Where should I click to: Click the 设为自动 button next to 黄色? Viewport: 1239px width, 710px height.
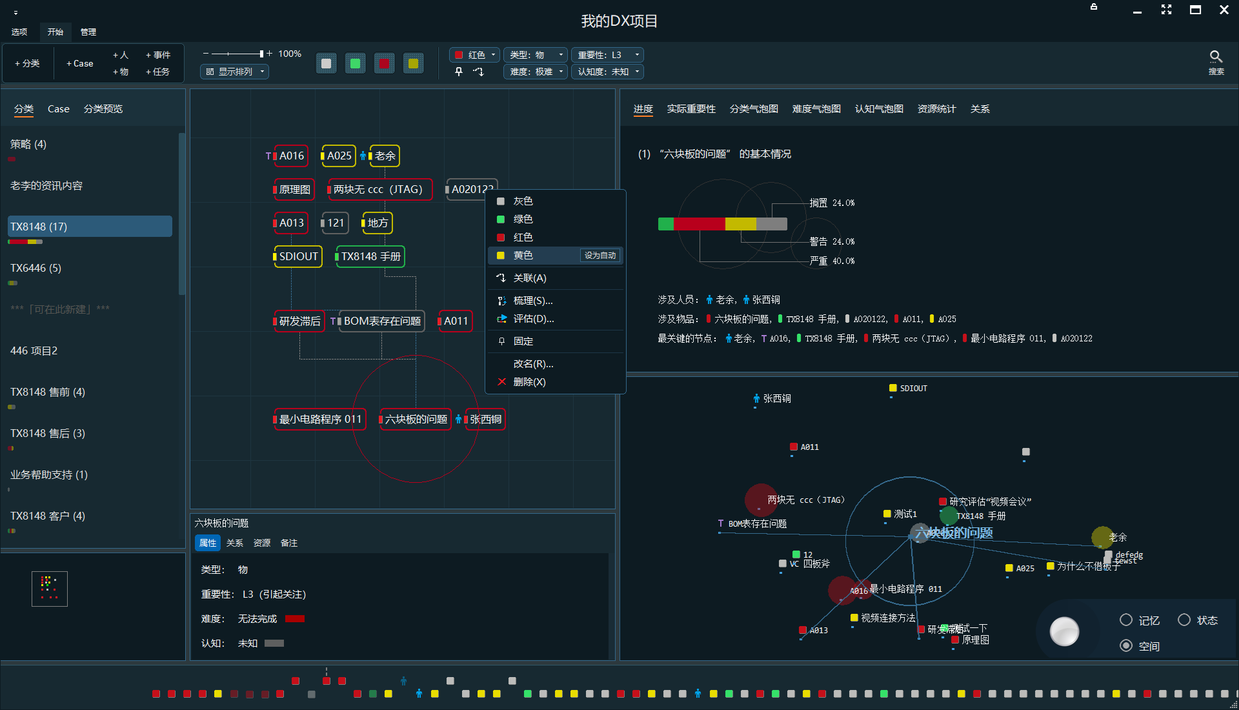click(600, 256)
